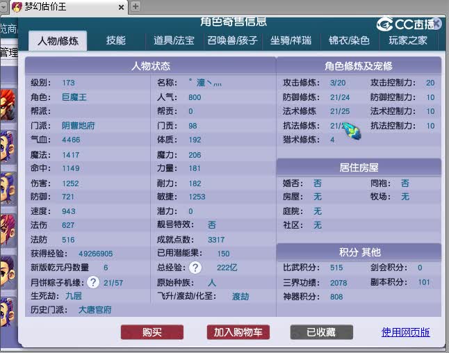Click the 门派 value 阴曹地府

click(78, 126)
